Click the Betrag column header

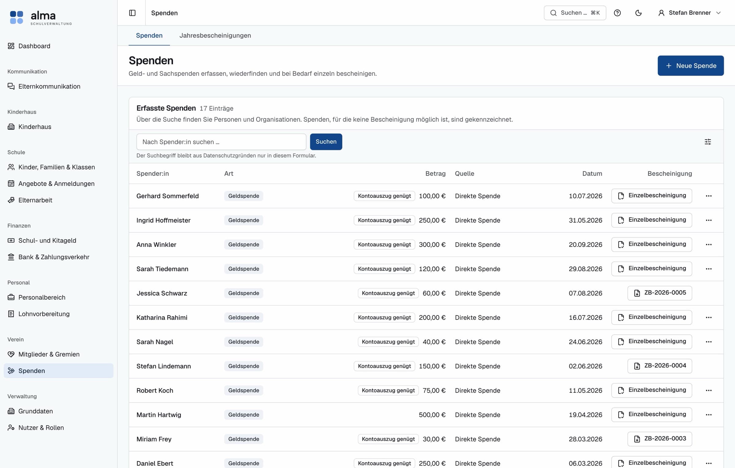coord(435,173)
